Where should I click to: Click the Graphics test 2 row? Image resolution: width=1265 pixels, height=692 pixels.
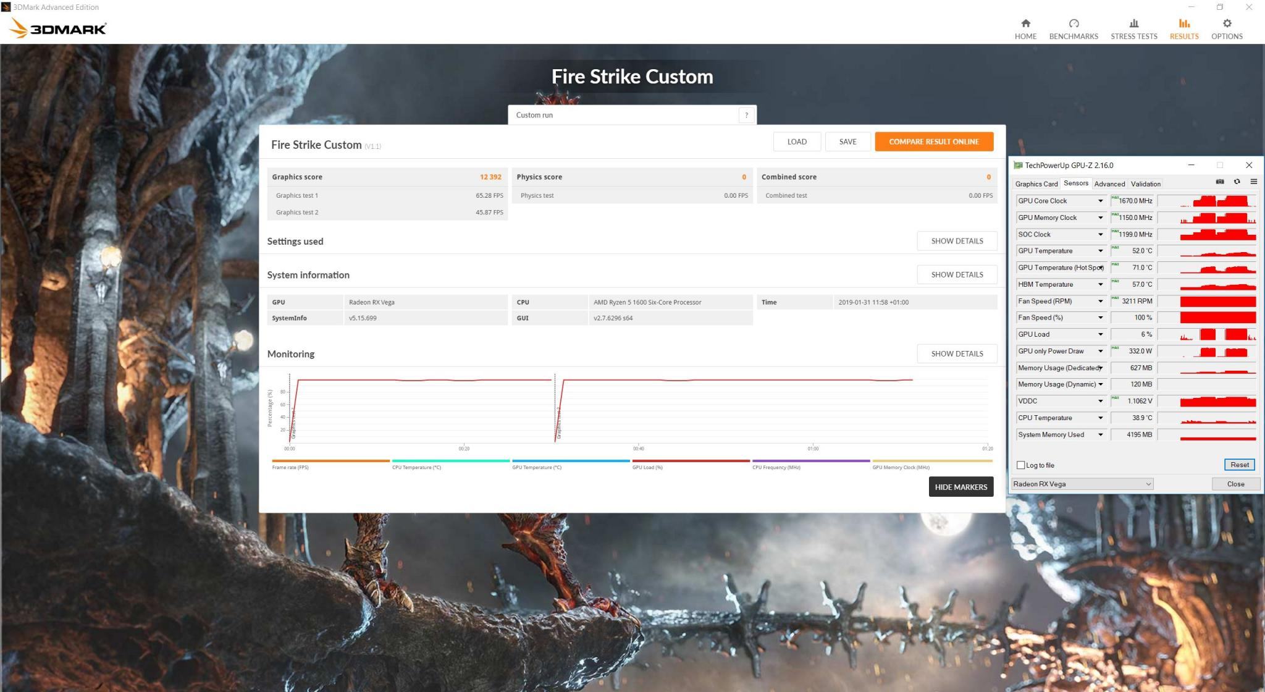[388, 212]
